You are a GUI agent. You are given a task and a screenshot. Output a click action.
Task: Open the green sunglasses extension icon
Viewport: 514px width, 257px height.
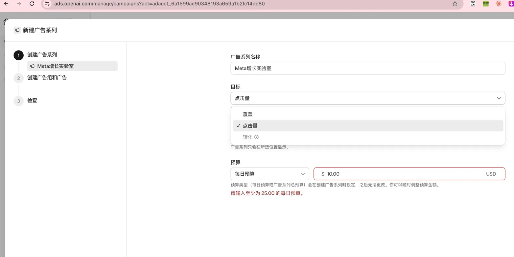[x=486, y=4]
